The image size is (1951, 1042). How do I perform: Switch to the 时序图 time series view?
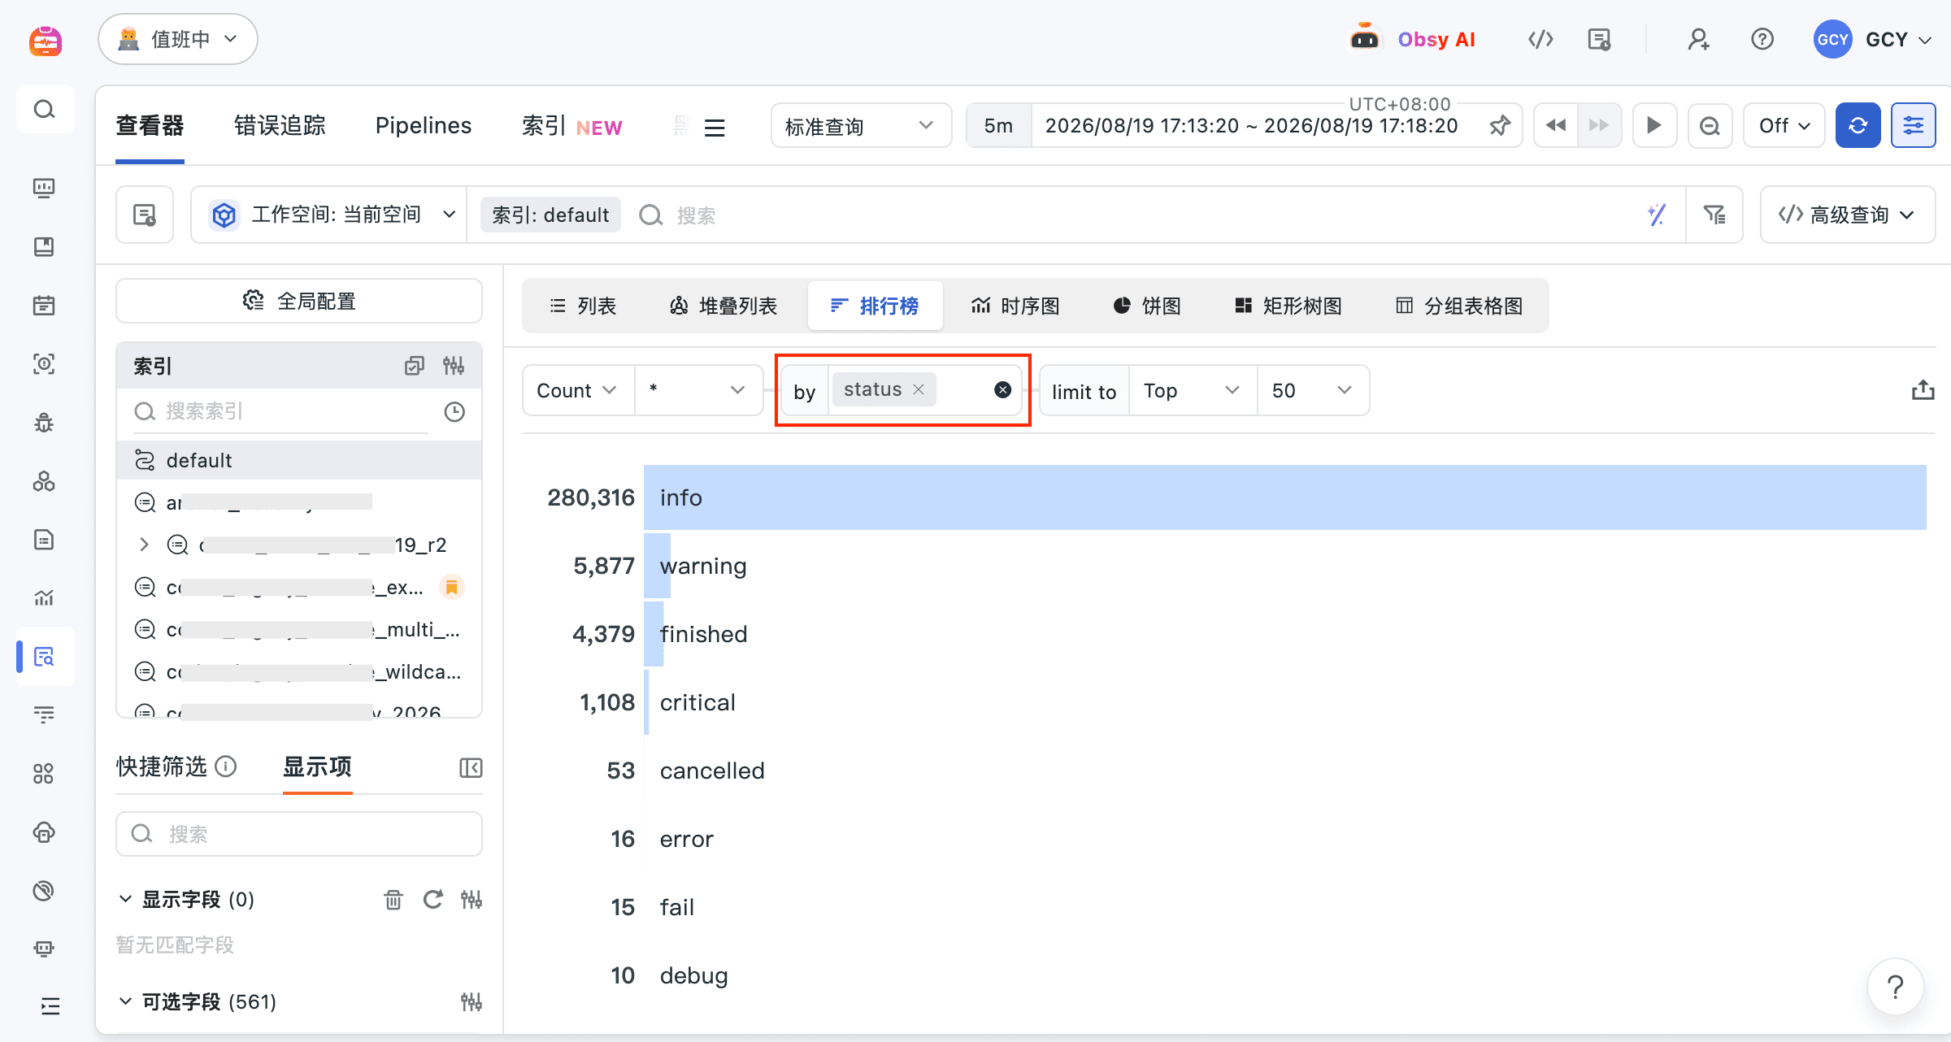click(1015, 306)
